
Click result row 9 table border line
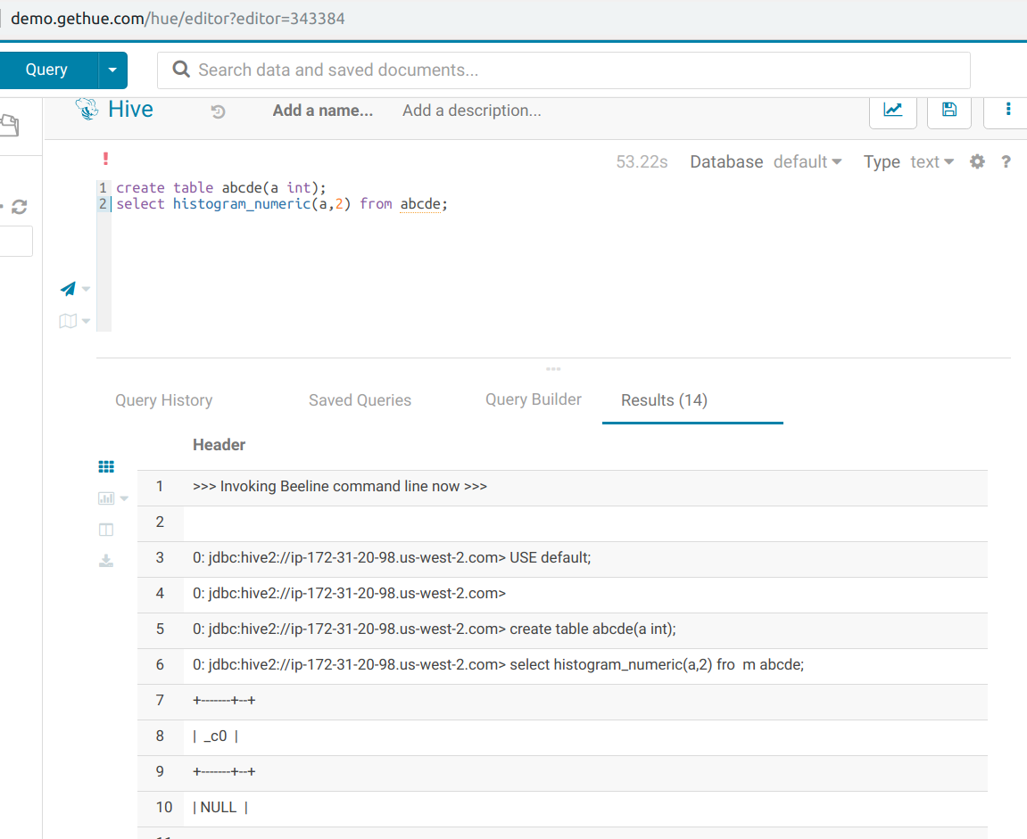[x=562, y=774]
